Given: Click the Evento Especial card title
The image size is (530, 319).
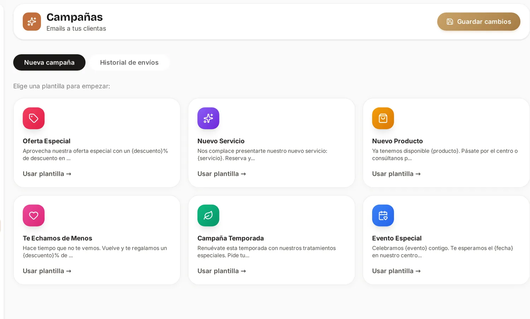Looking at the screenshot, I should click(x=396, y=238).
